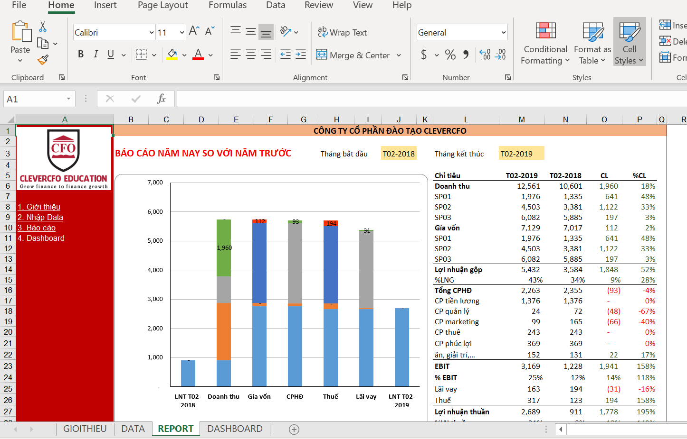
Task: Apply the Center align icon
Action: click(251, 55)
